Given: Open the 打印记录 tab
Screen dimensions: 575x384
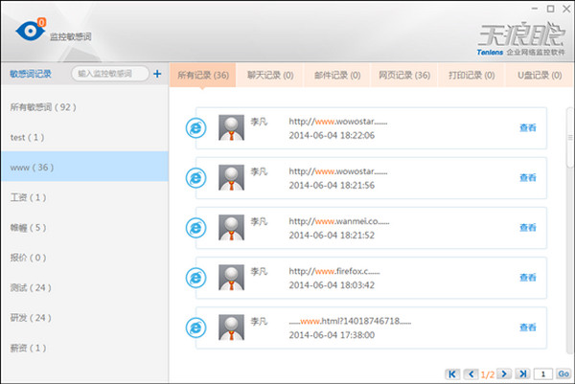Looking at the screenshot, I should 471,75.
